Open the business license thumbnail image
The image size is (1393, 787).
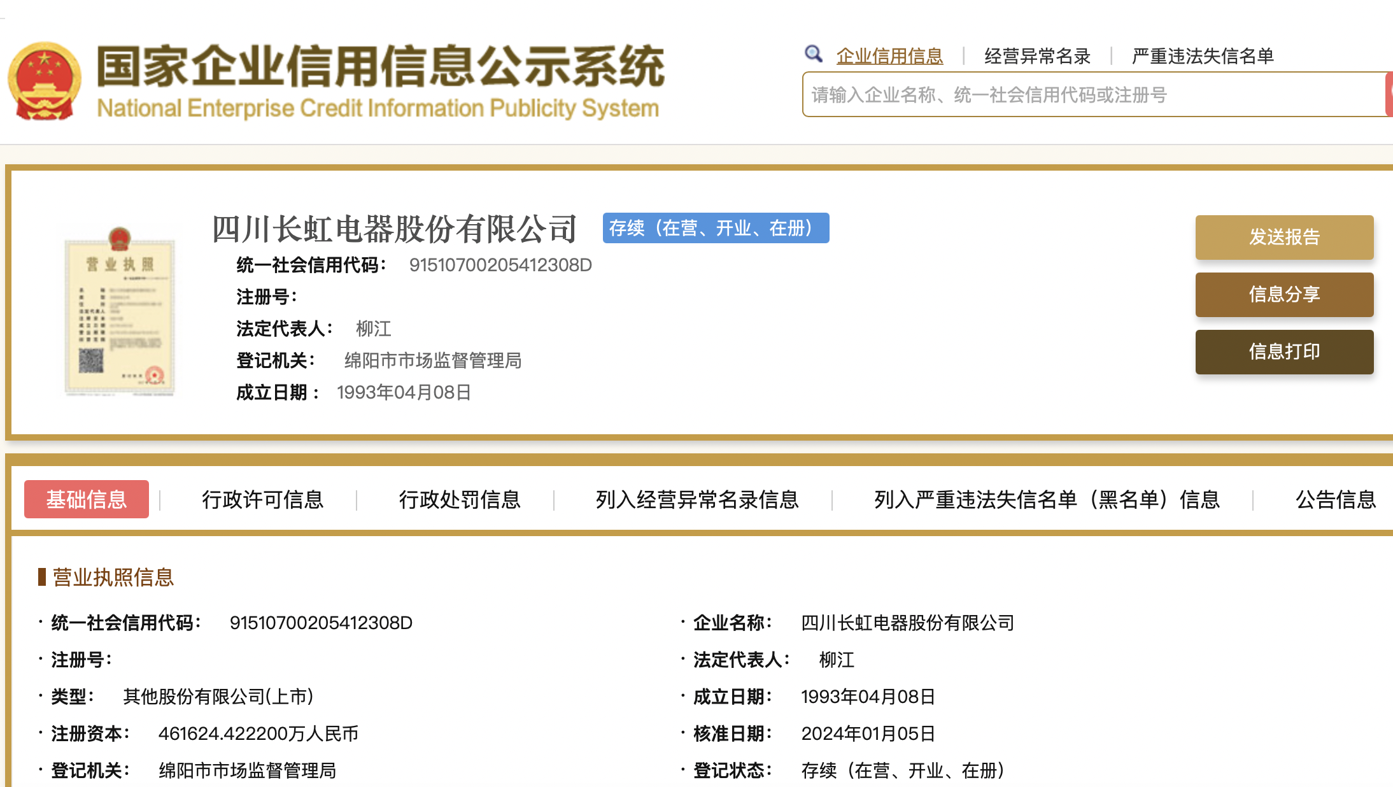tap(119, 312)
